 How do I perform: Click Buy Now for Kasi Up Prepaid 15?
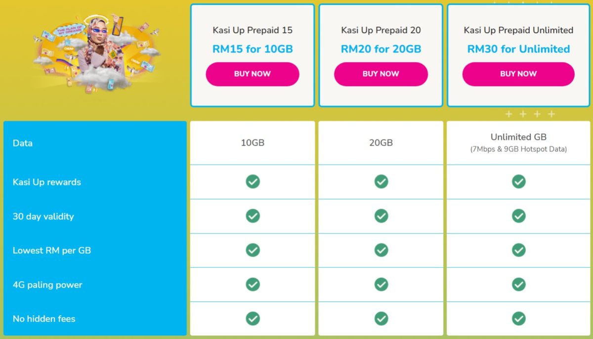253,74
